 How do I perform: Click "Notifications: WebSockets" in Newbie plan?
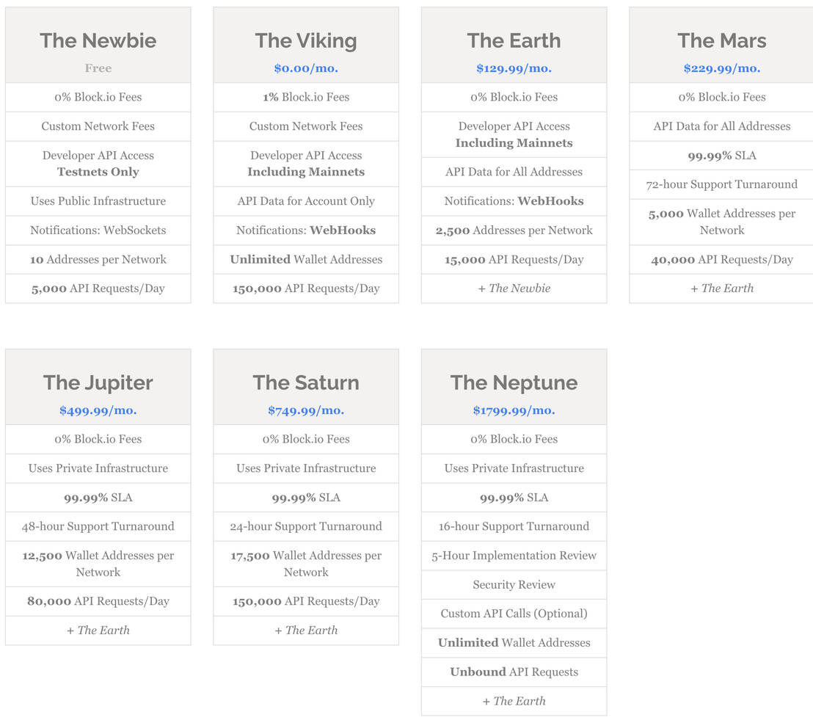(98, 230)
